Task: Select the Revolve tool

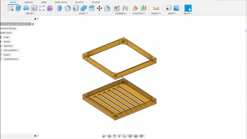Action: [x=26, y=8]
